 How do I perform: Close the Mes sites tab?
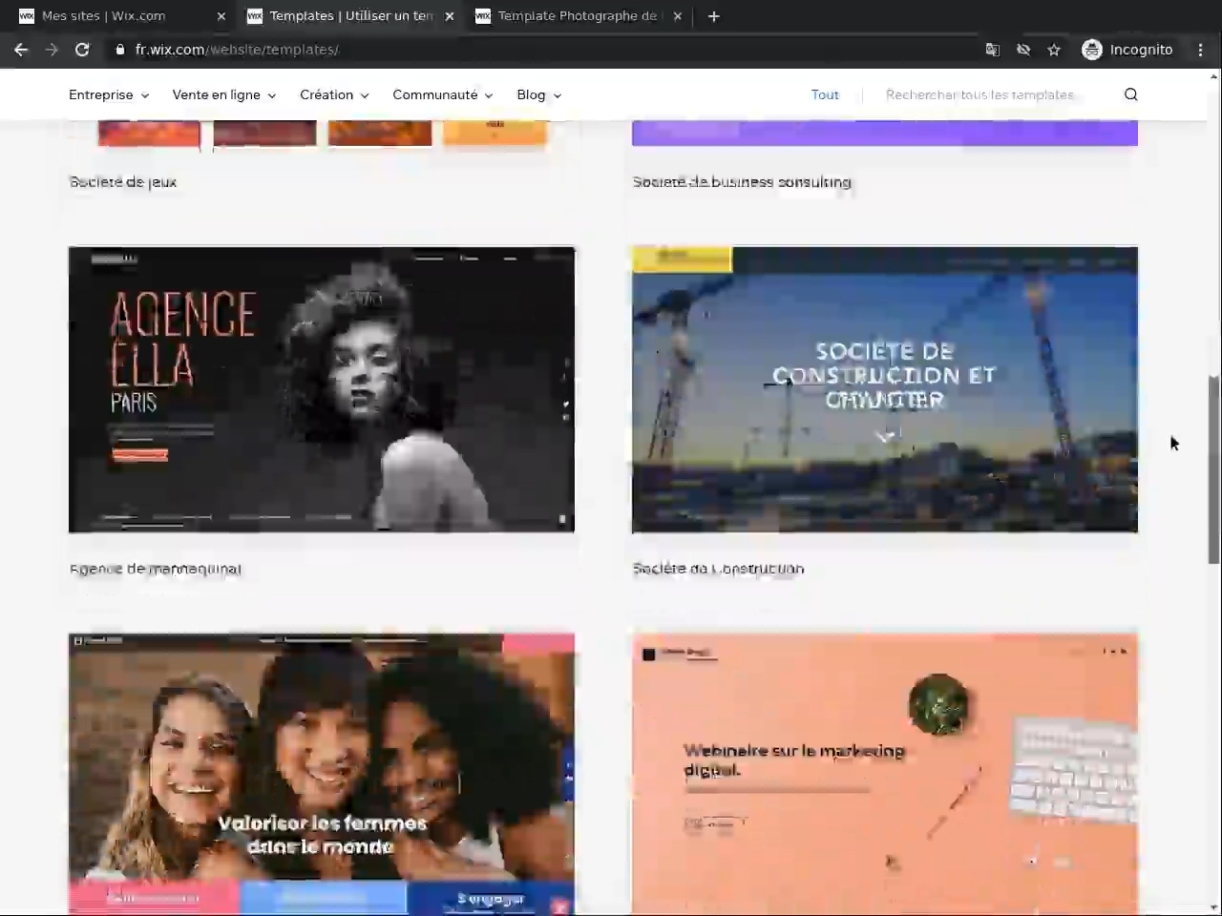click(x=221, y=16)
